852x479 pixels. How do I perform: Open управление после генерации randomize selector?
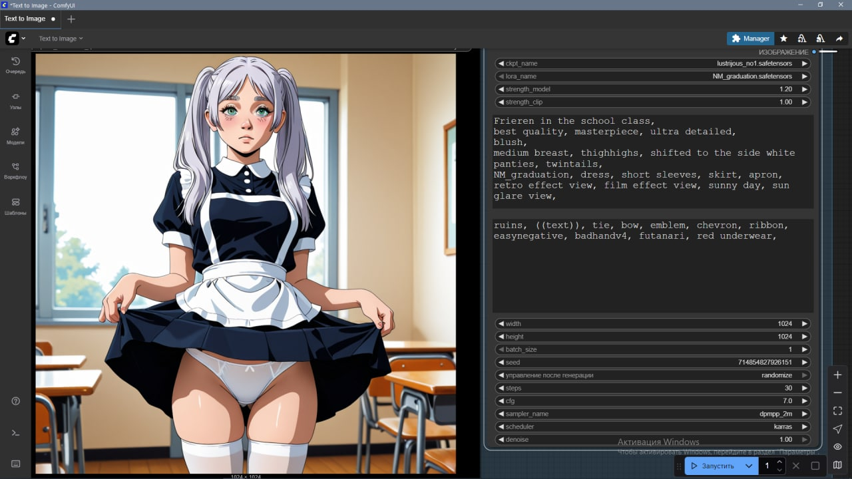click(652, 375)
